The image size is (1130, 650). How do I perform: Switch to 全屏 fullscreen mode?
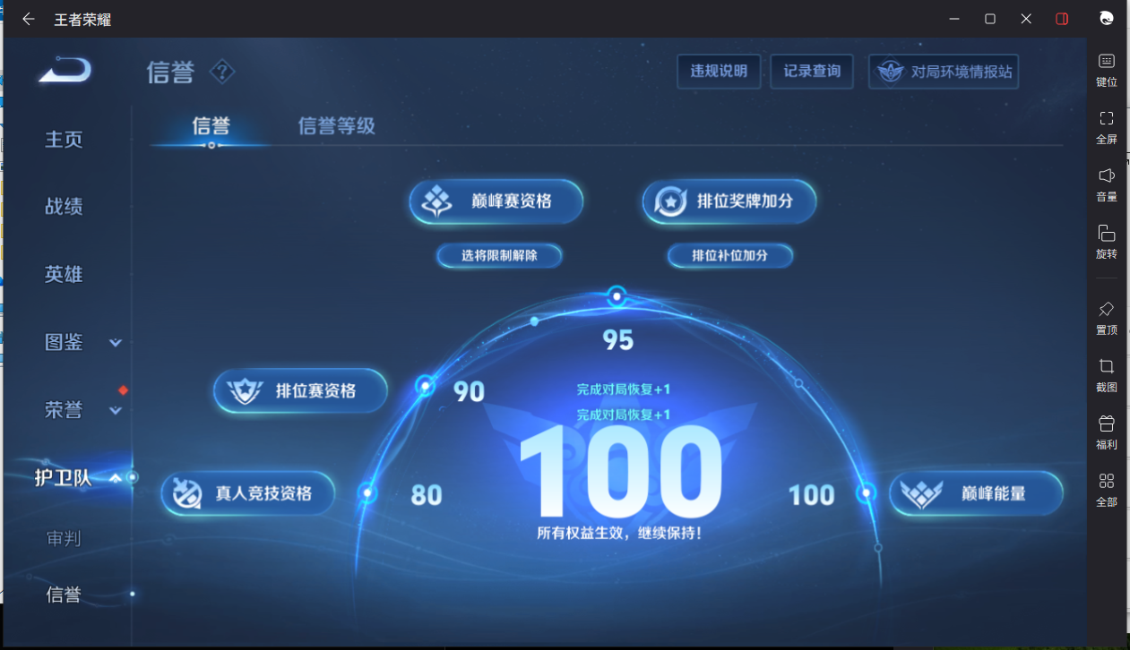tap(1107, 127)
